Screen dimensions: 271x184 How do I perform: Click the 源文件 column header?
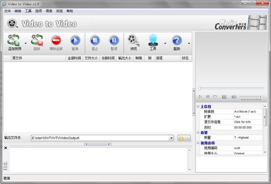[17, 58]
